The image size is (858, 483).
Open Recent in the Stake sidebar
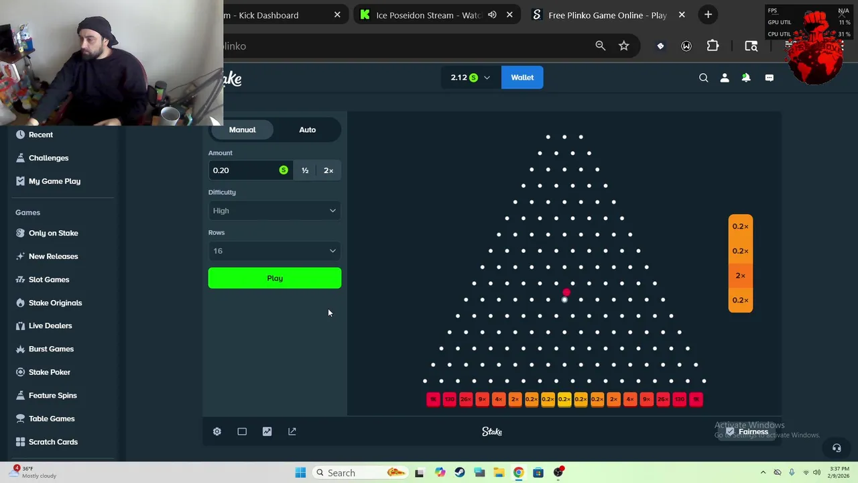[40, 135]
